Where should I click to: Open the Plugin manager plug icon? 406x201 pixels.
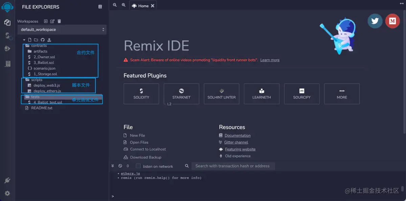[7, 180]
